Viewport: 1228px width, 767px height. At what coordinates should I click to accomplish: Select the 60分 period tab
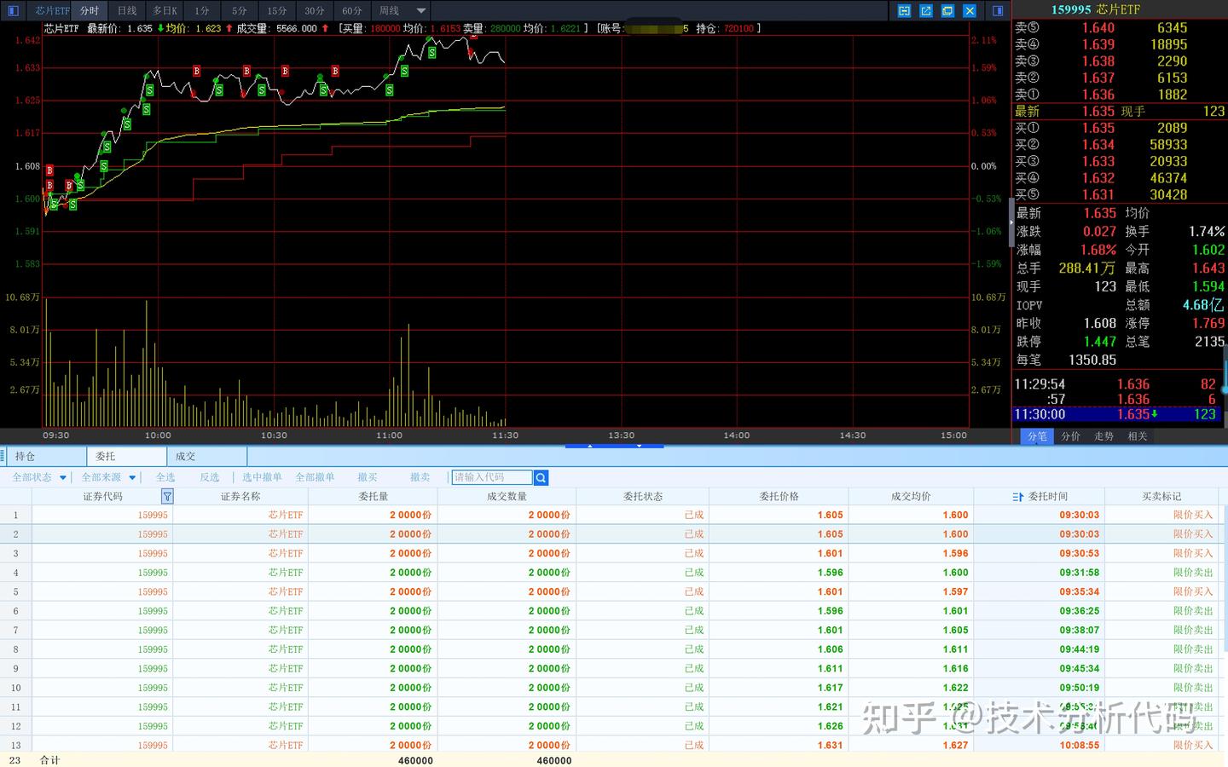[x=352, y=10]
